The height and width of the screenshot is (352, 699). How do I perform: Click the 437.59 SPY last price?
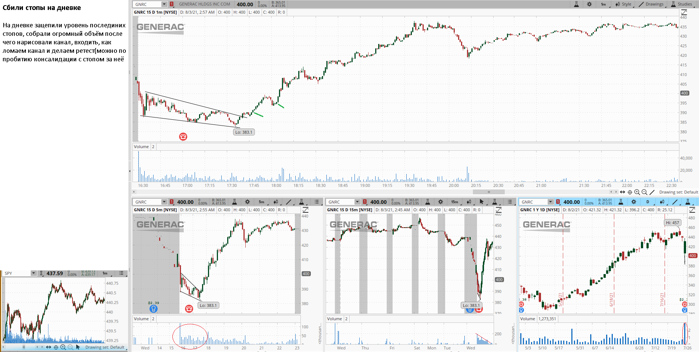(55, 273)
